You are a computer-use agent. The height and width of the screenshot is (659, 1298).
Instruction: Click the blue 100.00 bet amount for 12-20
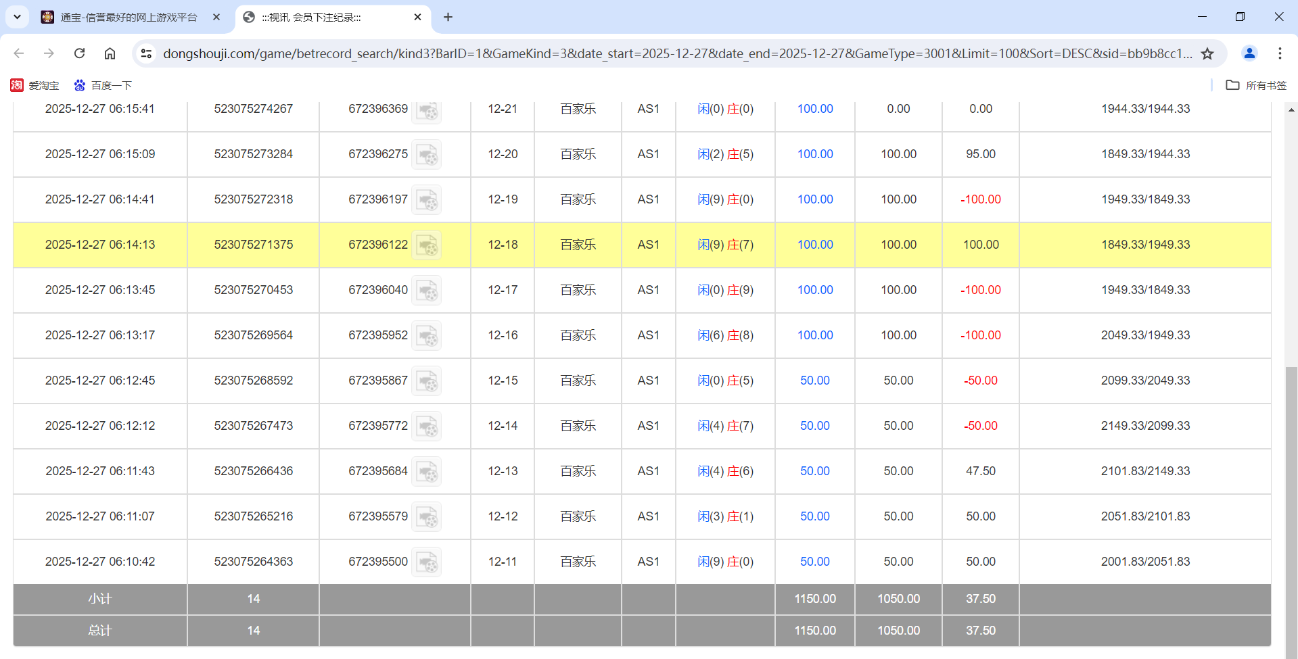pos(814,154)
